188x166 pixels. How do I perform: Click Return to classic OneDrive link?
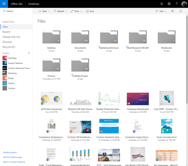(x=14, y=162)
